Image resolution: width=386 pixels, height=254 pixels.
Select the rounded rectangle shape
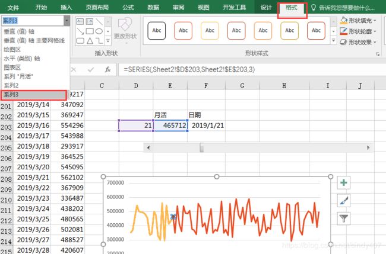pos(80,41)
